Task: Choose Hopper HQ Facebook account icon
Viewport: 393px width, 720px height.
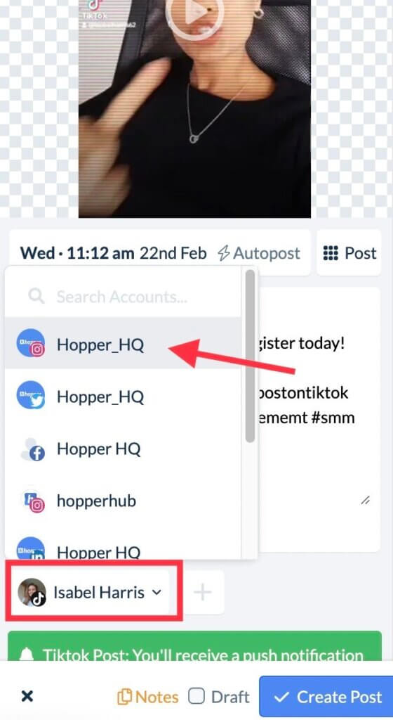Action: click(x=32, y=449)
